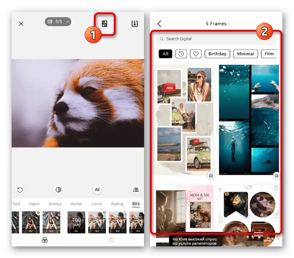This screenshot has width=294, height=258.
Task: Open the RE1 filter intensity at 100
Action: point(76,222)
